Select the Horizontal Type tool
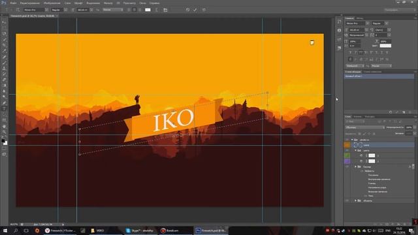Image resolution: width=418 pixels, height=235 pixels. 4,109
